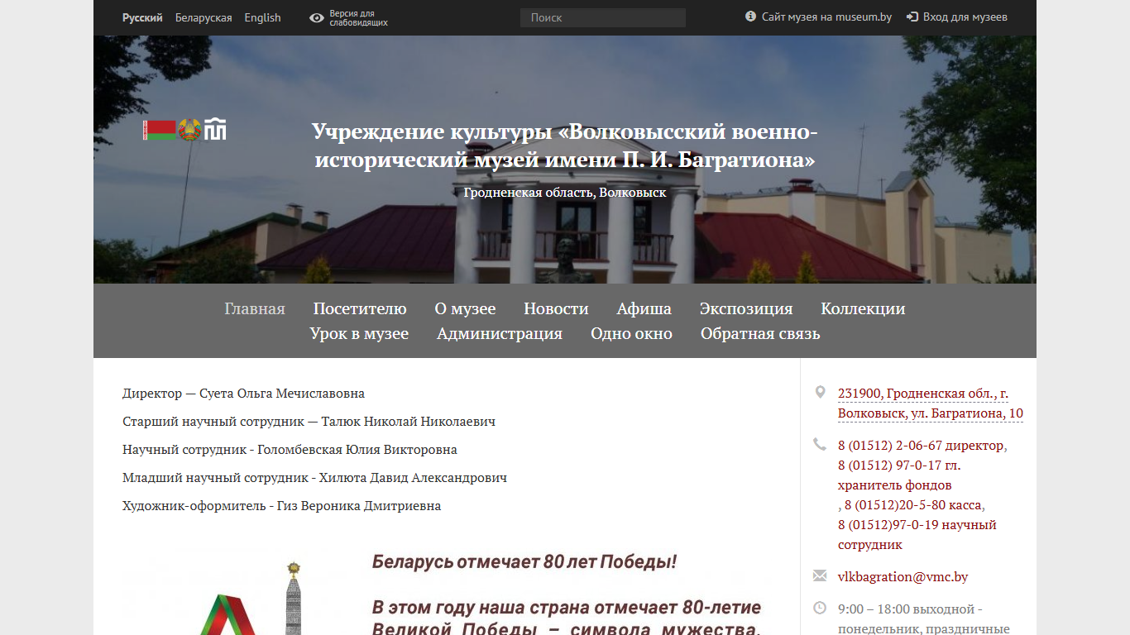The image size is (1130, 635).
Task: Click the Belarus flag icon in banner
Action: [x=160, y=130]
